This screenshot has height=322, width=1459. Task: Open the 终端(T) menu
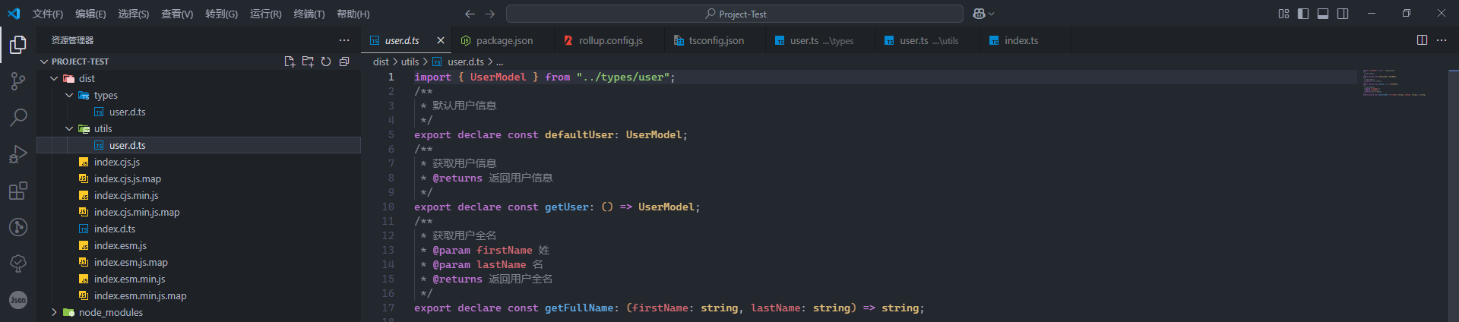309,14
